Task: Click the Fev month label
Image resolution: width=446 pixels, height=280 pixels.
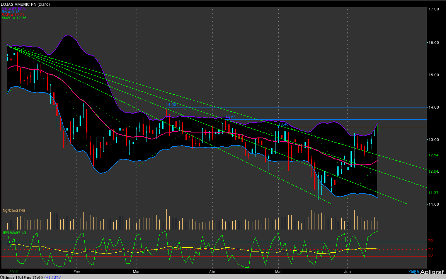Action: click(x=77, y=272)
